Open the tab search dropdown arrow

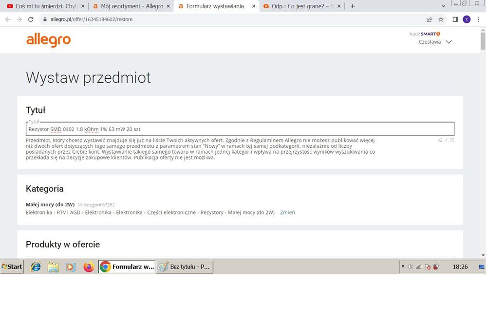point(443,6)
